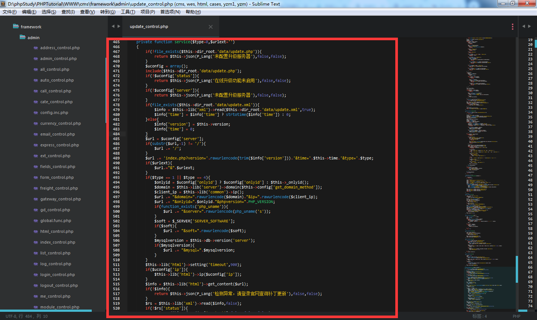Viewport: 537px width, 320px height.
Task: Click the Sublime Text title bar icon
Action: pyautogui.click(x=4, y=4)
